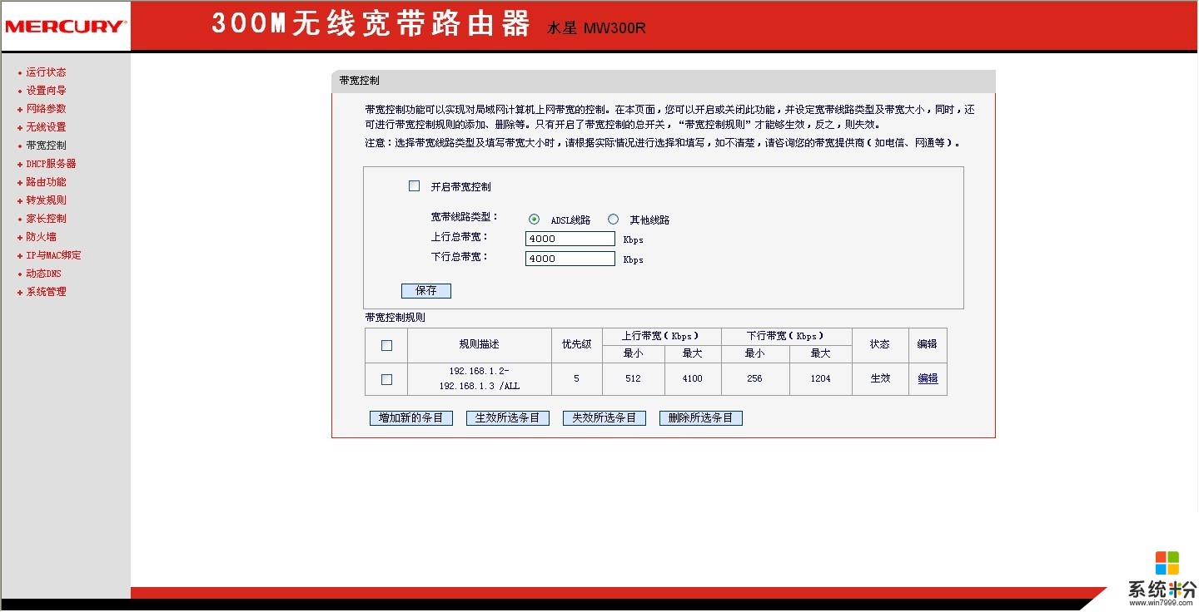The image size is (1199, 612).
Task: Expand the 防火墙 menu
Action: coord(41,237)
